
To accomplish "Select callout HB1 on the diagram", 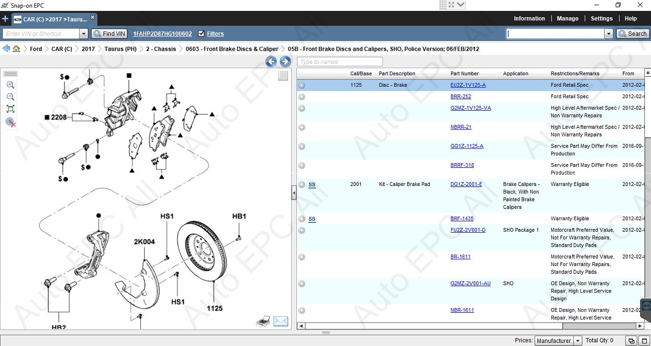I will click(239, 216).
